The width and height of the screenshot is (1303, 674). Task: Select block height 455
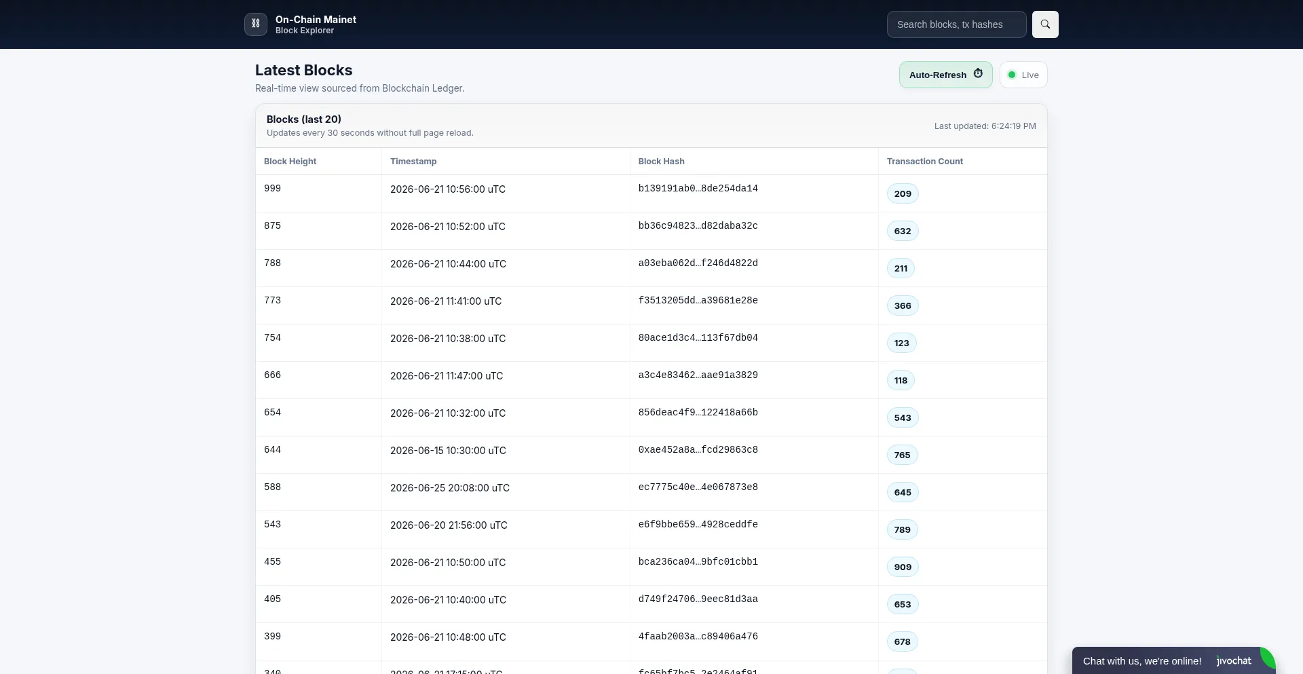(x=272, y=562)
